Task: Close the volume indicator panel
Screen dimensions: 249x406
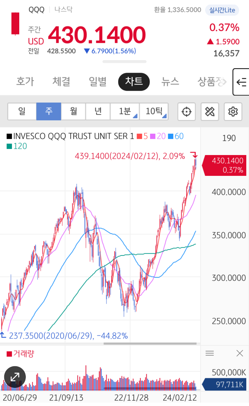Action: 240,353
